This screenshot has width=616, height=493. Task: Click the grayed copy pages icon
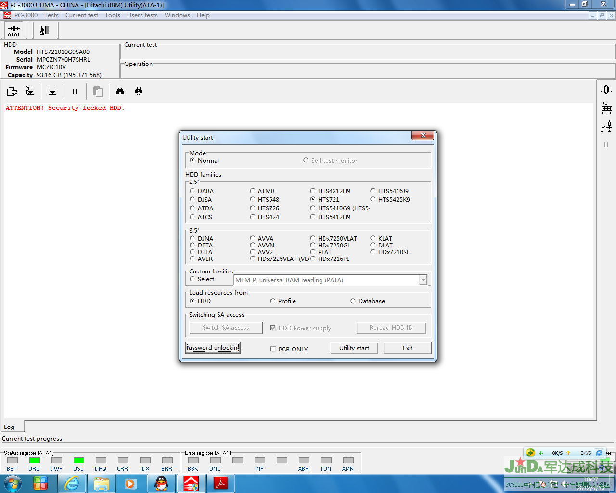98,91
